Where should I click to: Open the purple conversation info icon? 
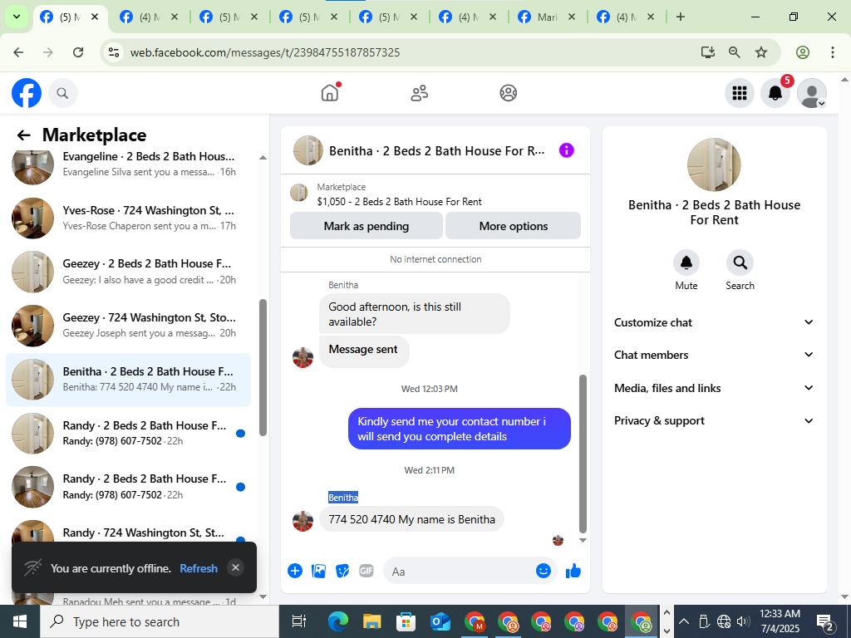pyautogui.click(x=566, y=150)
